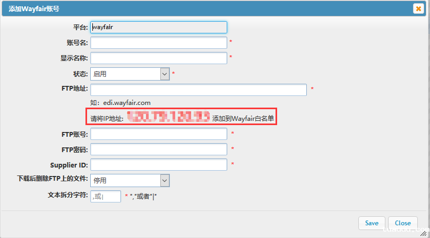Click into the FTP地址 field
This screenshot has width=430, height=238.
click(199, 90)
